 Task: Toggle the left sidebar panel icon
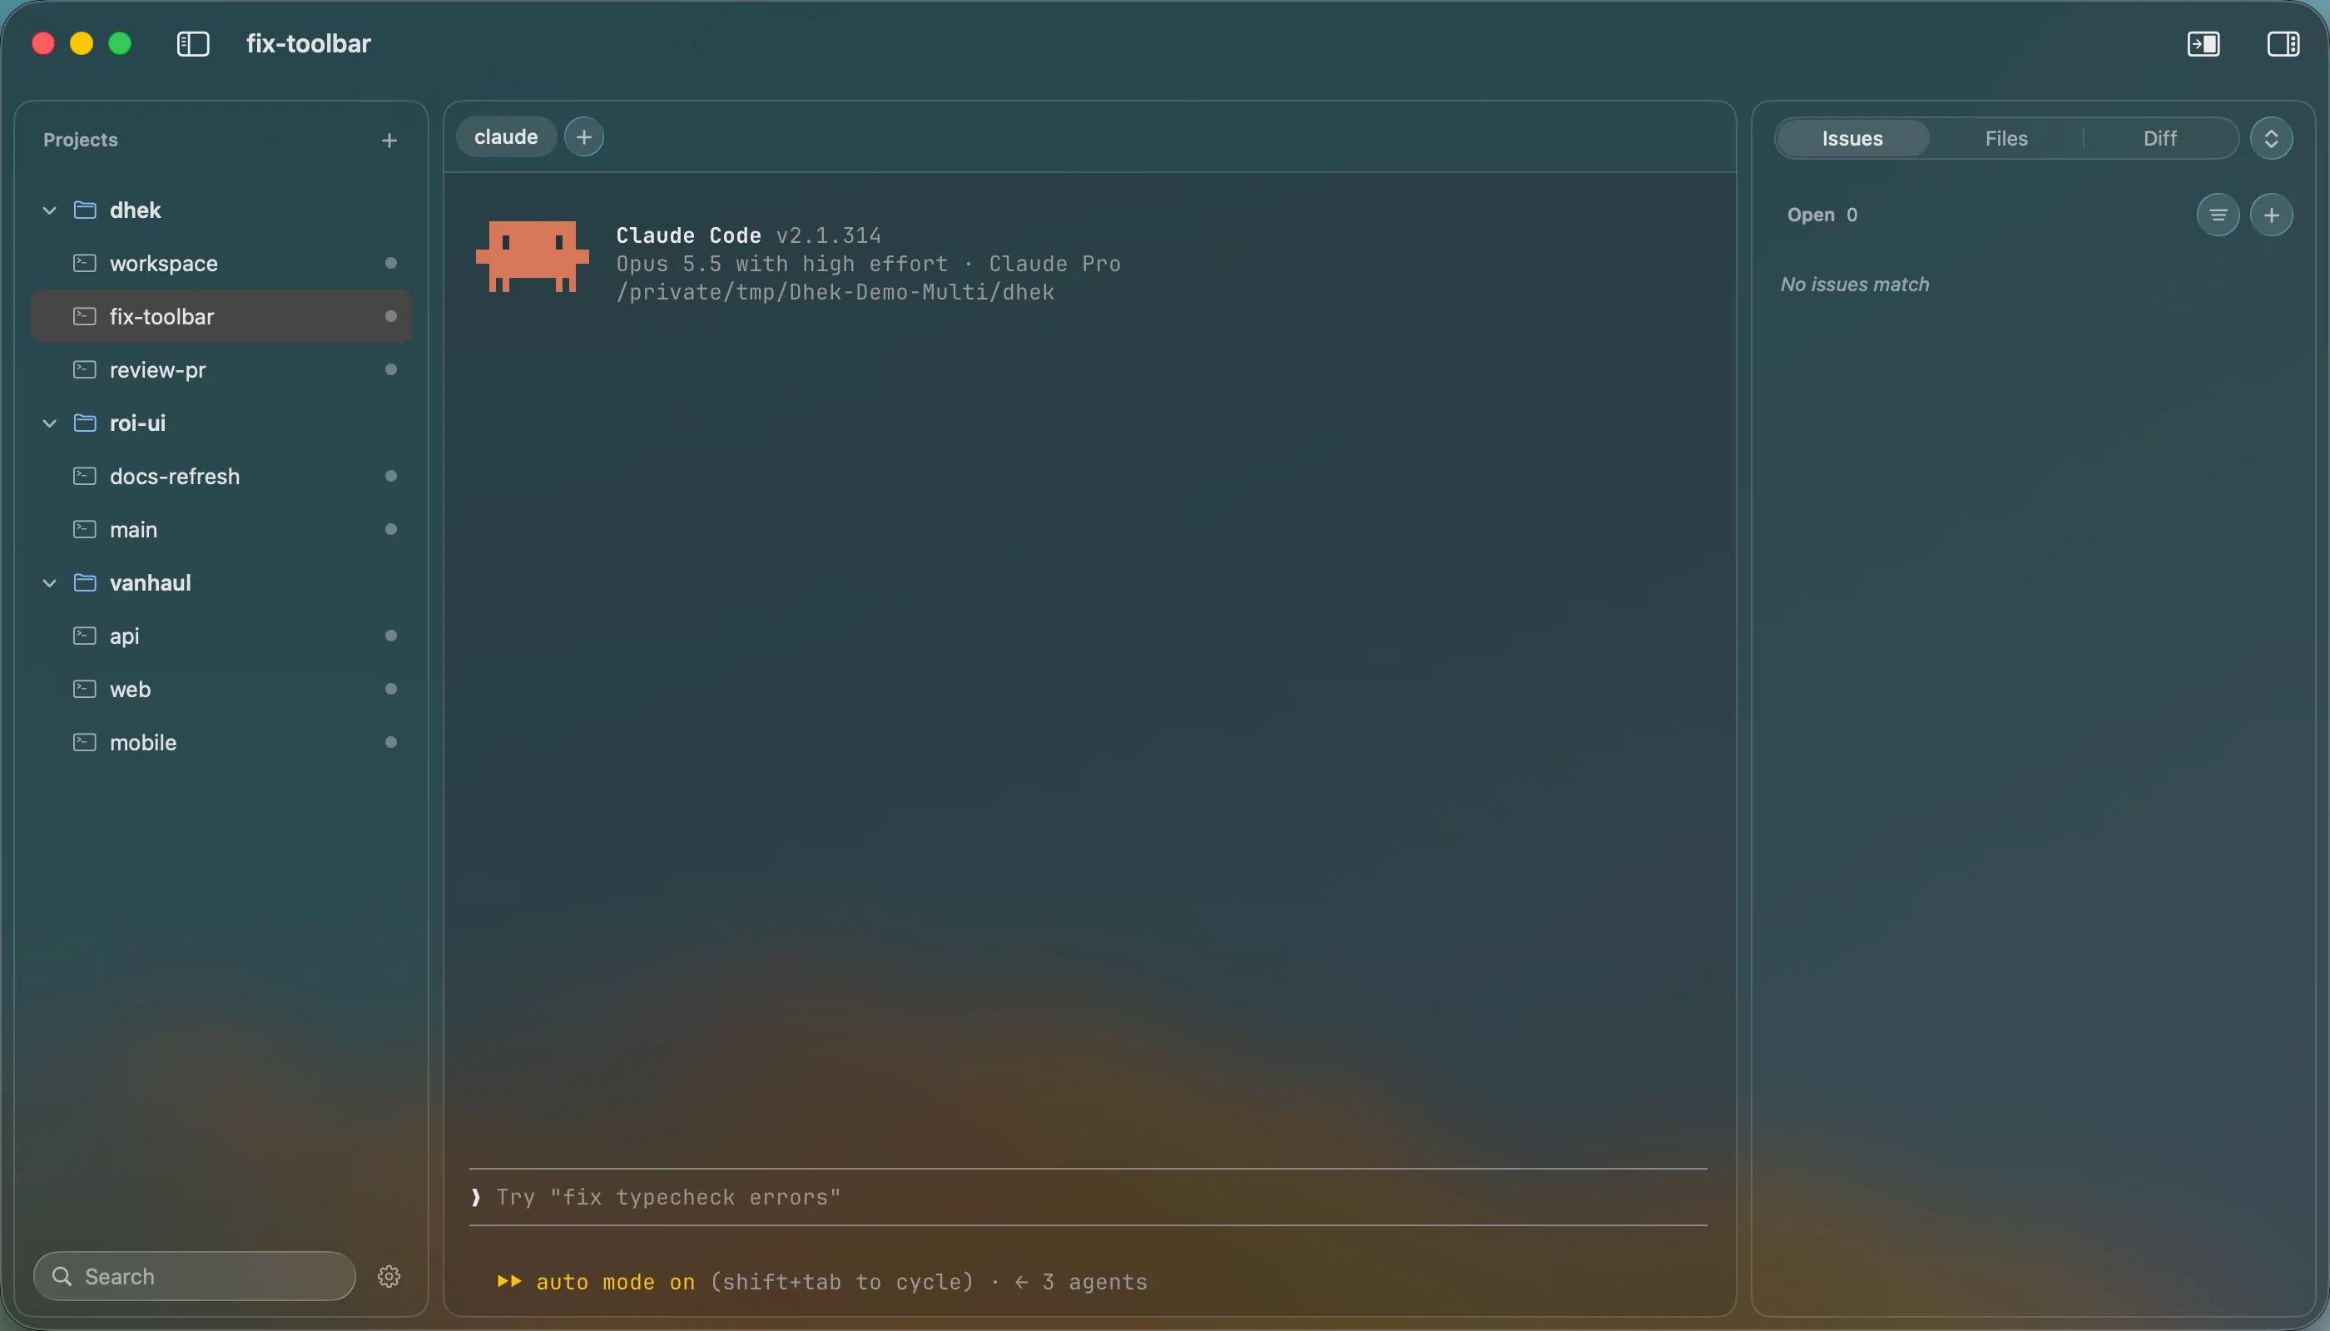[x=193, y=44]
